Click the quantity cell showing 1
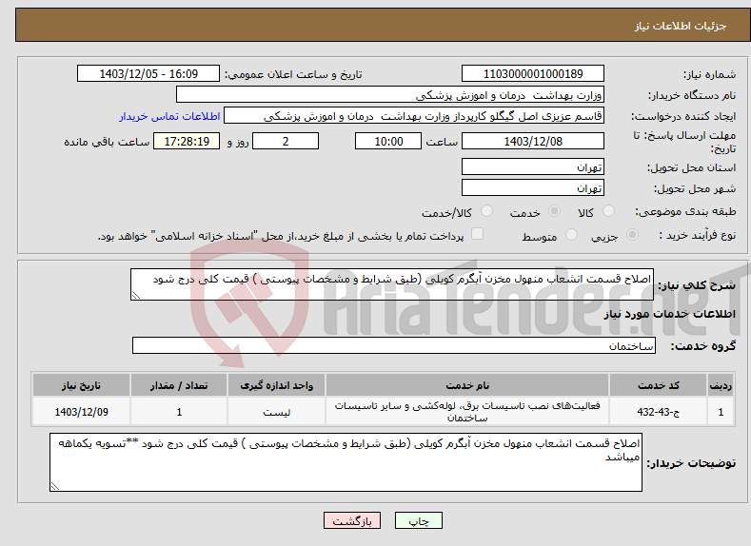The image size is (751, 546). (179, 412)
